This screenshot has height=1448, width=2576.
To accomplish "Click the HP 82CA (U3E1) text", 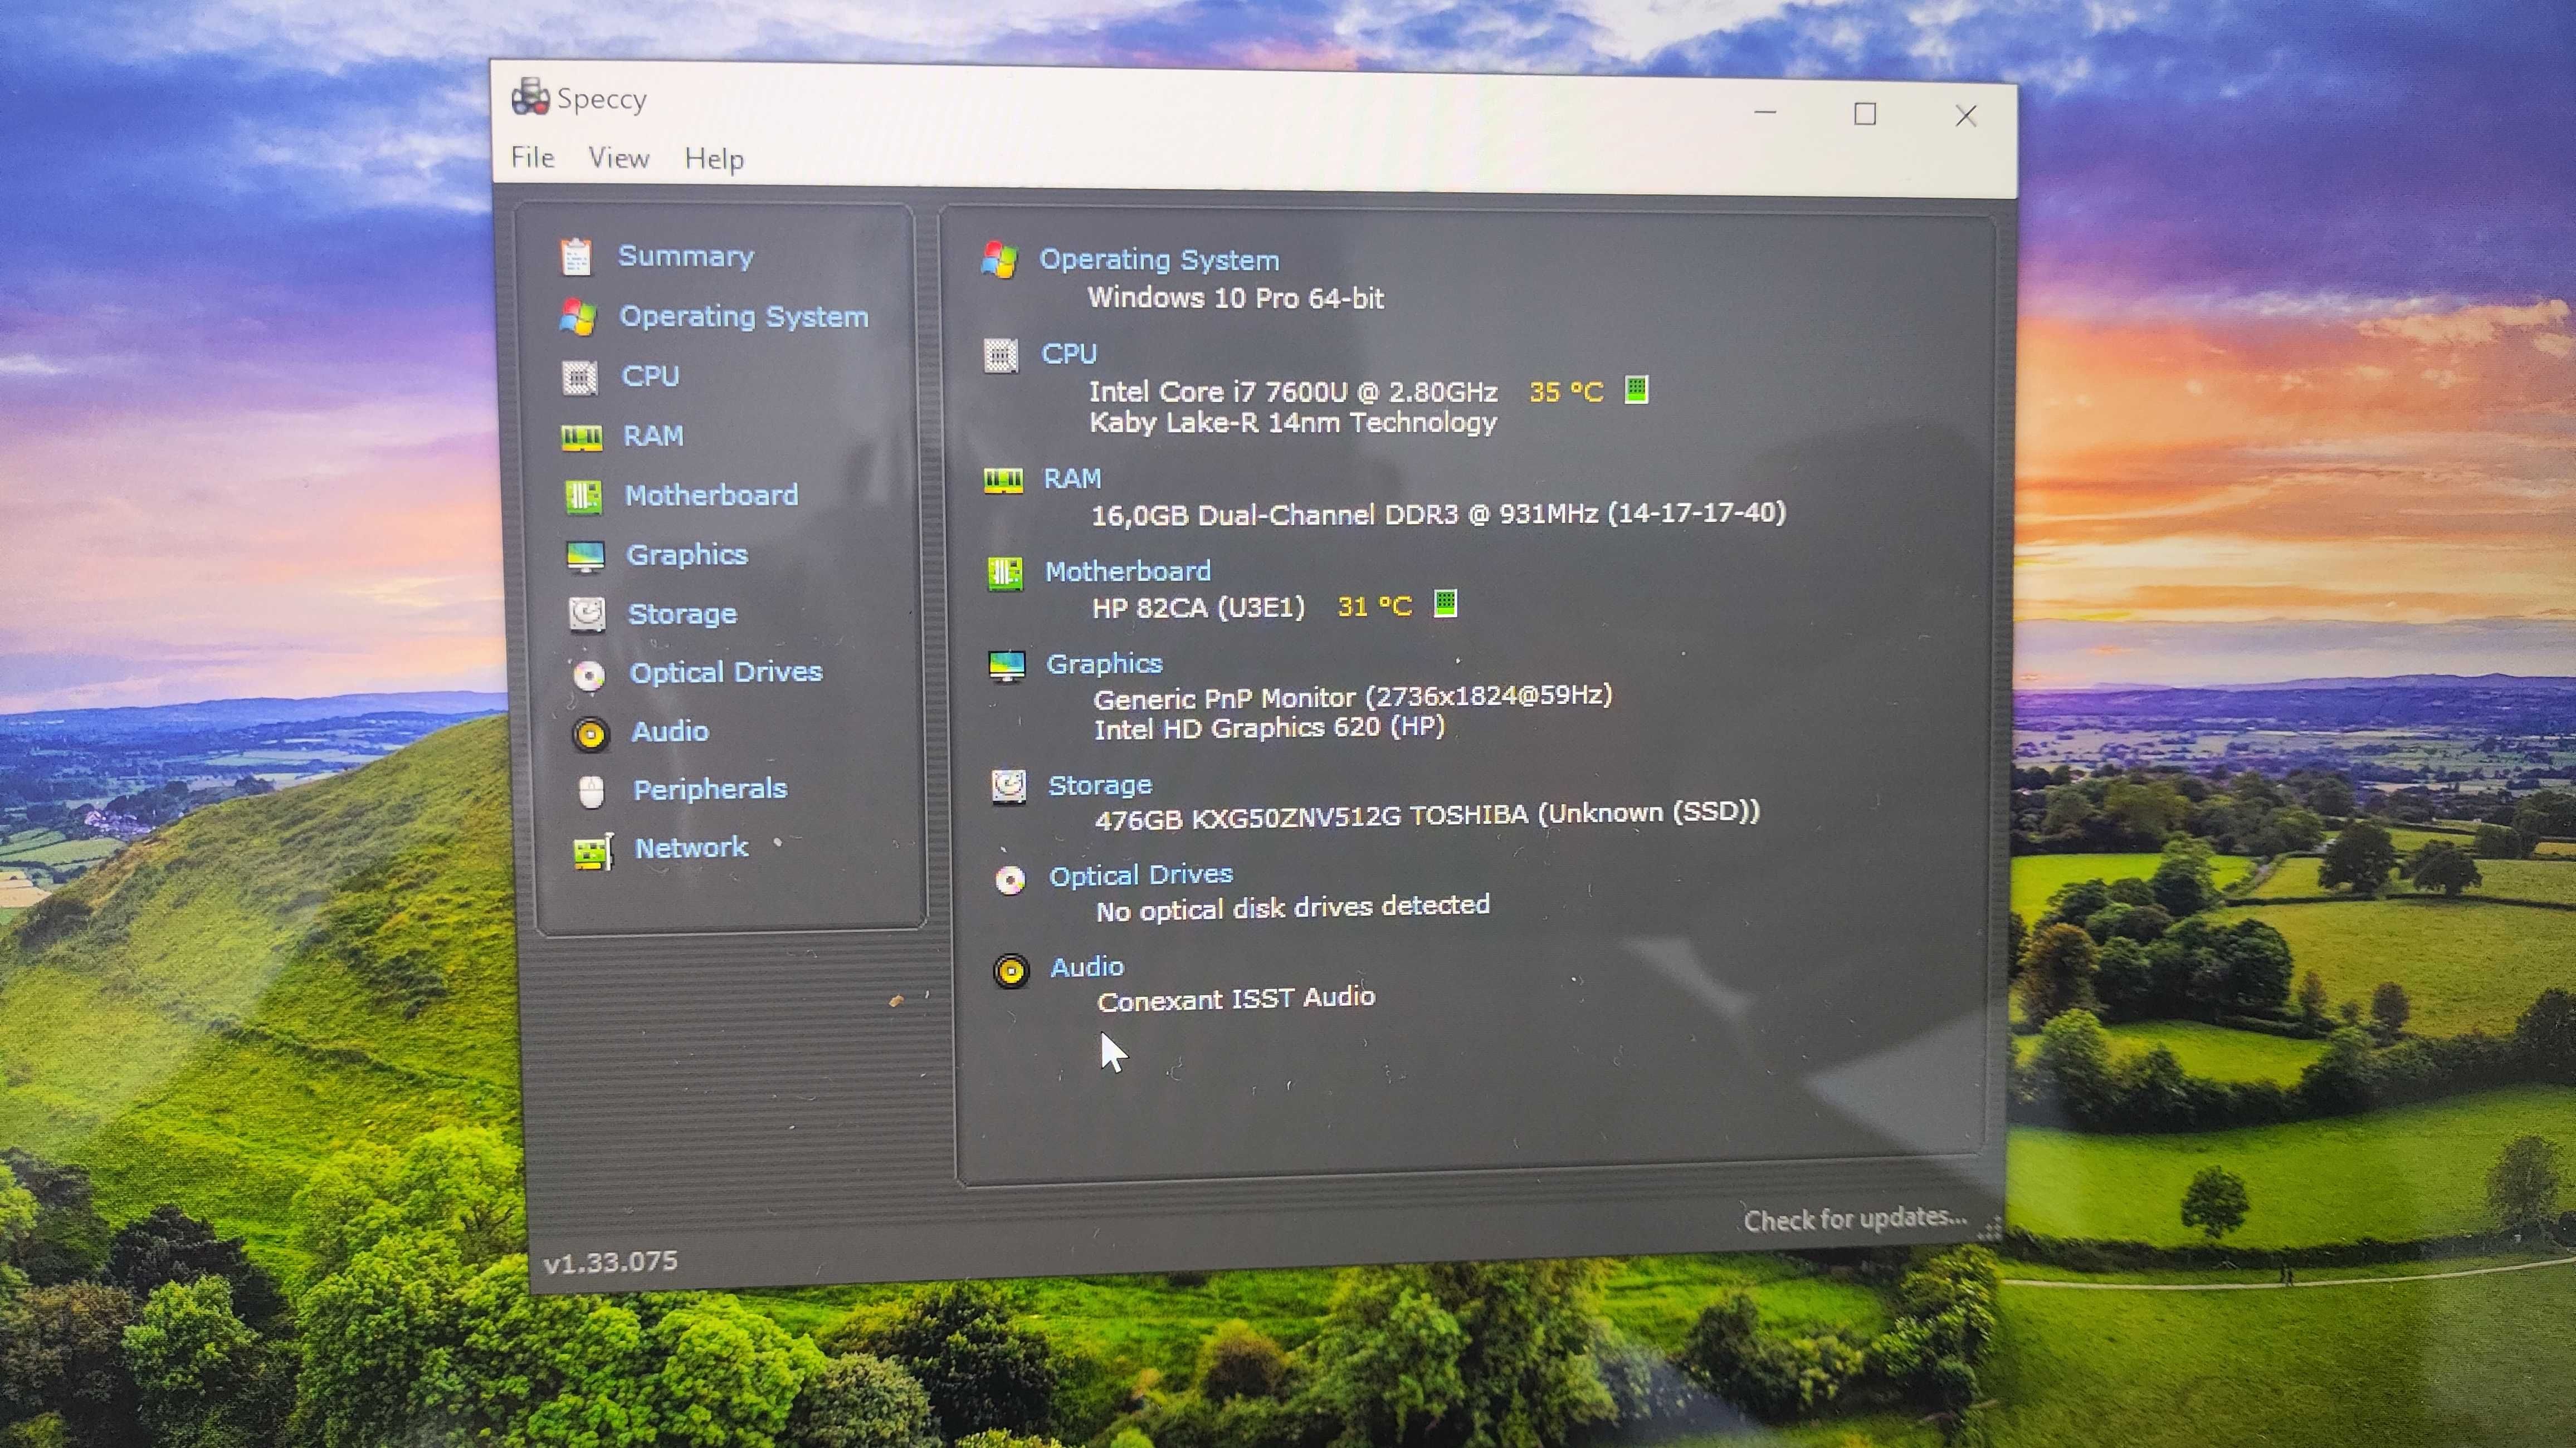I will 1198,607.
